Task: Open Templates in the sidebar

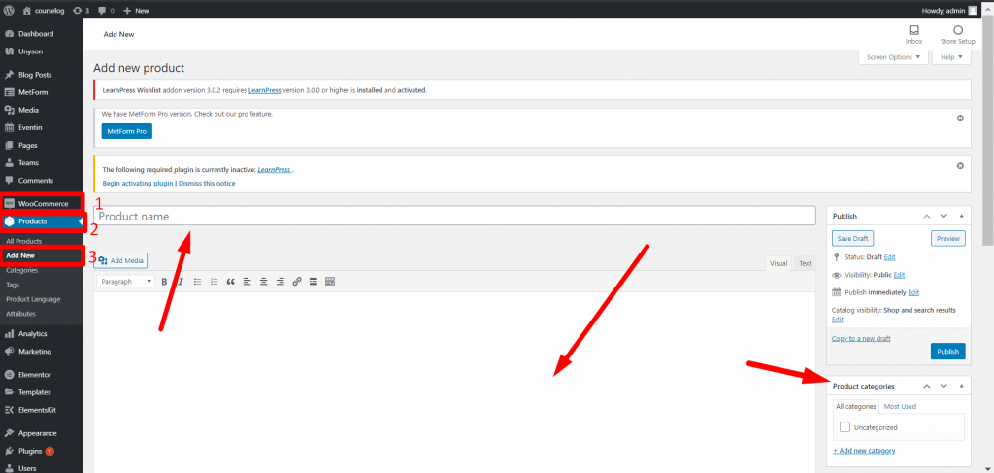Action: 34,391
